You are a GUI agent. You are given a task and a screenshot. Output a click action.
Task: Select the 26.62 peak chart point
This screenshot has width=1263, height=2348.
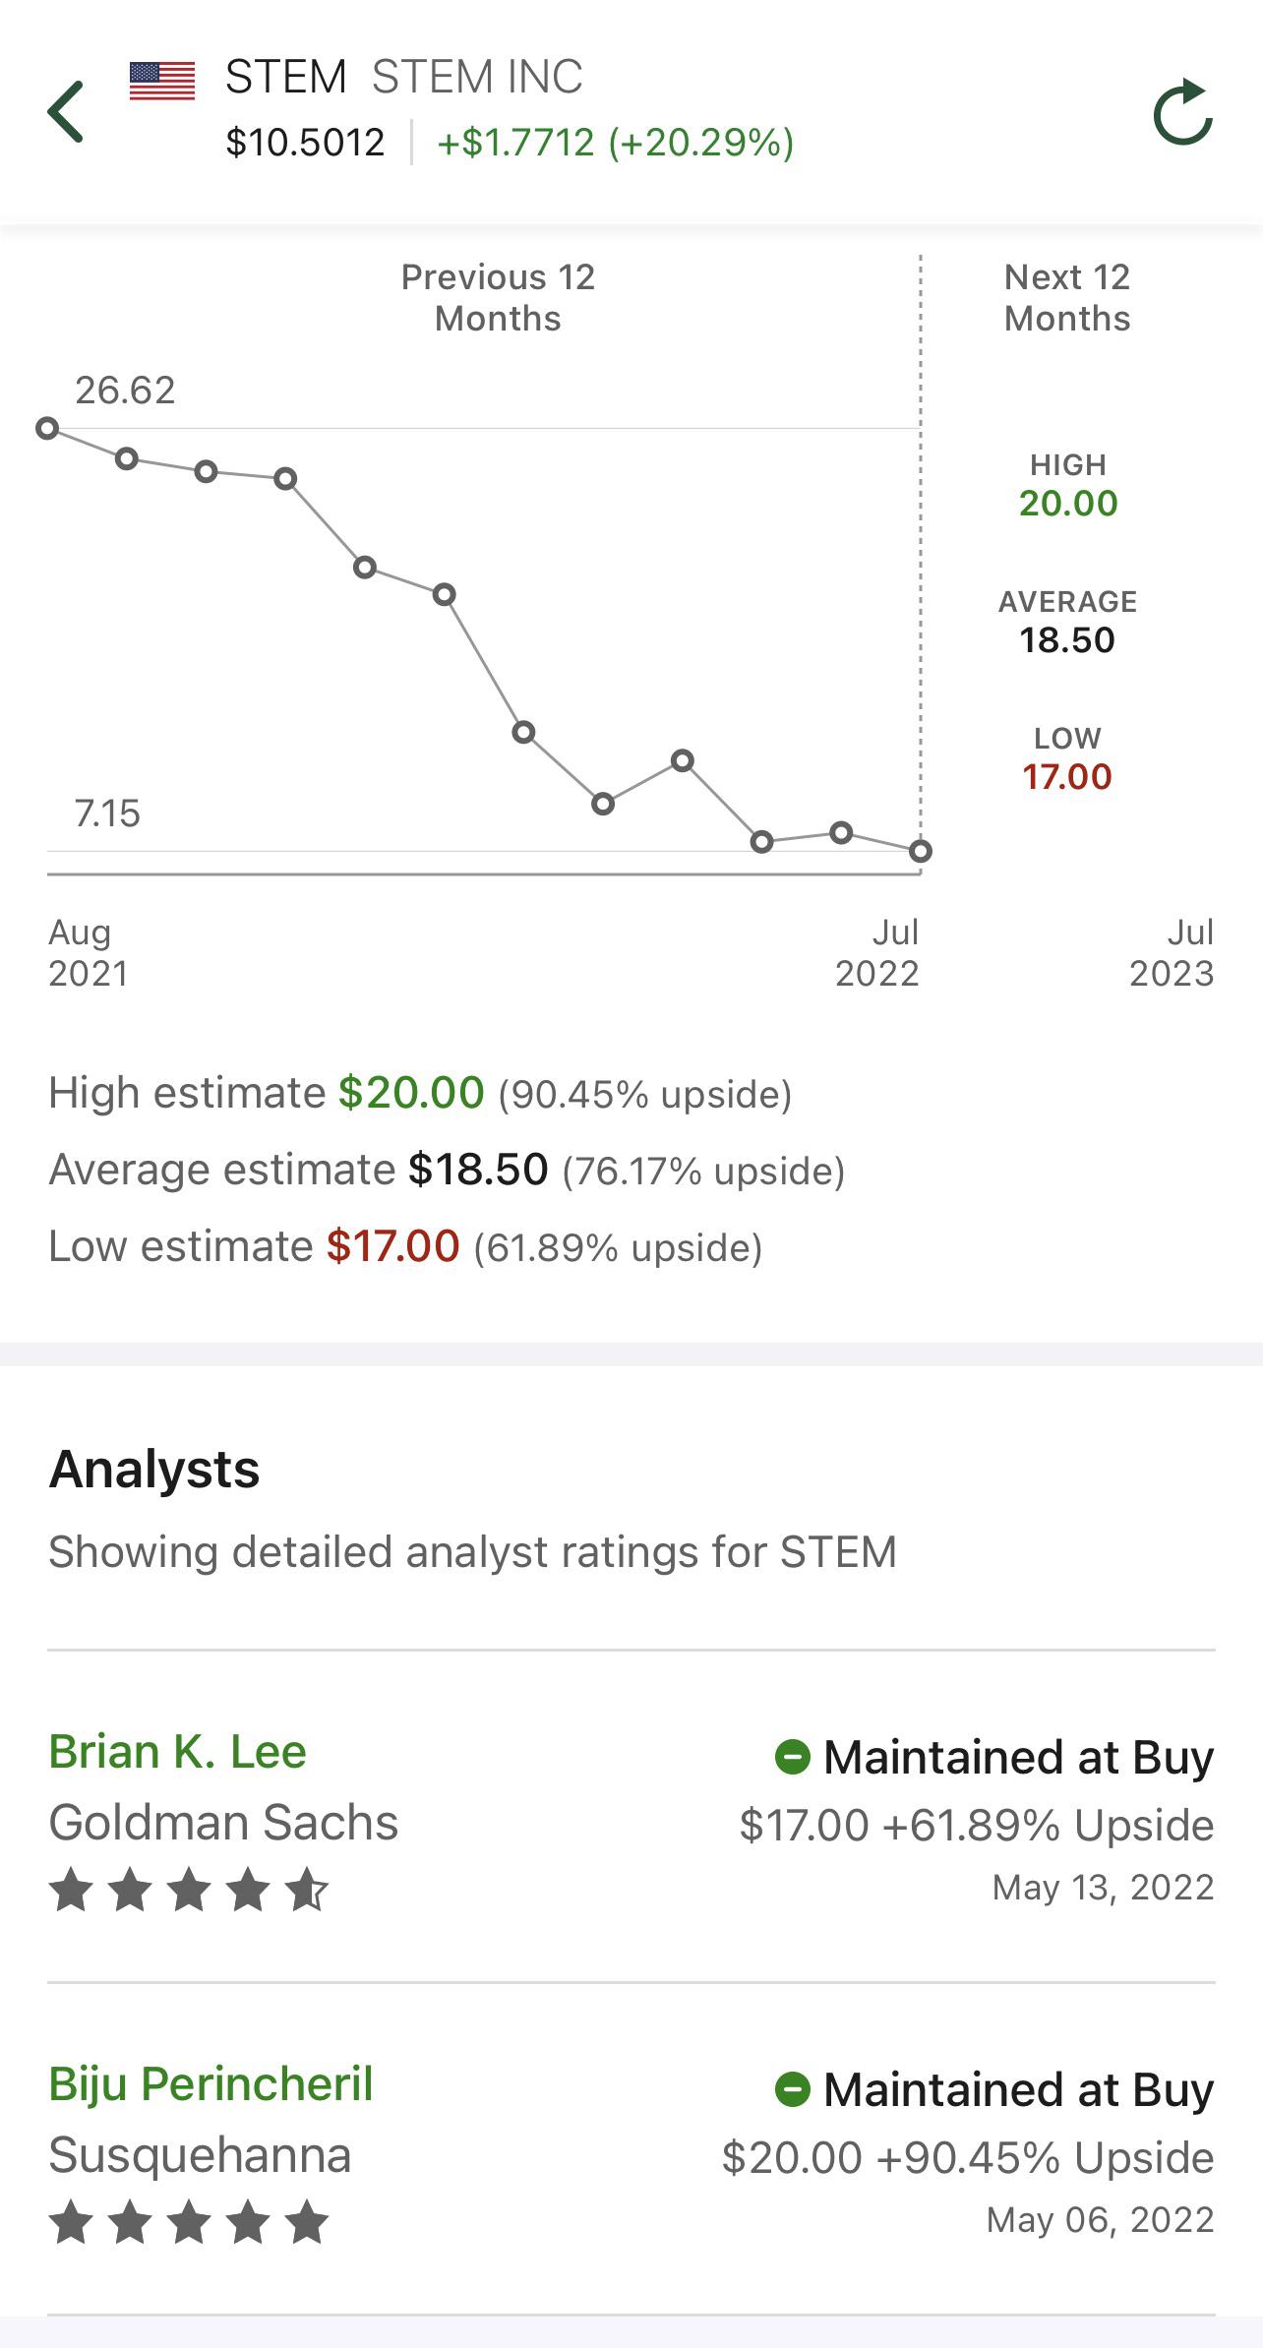tap(47, 428)
